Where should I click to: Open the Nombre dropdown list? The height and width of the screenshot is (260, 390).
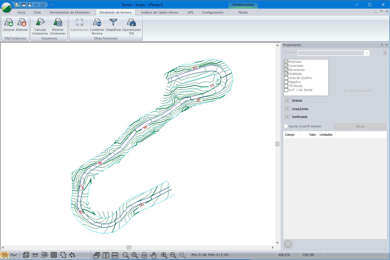[367, 53]
